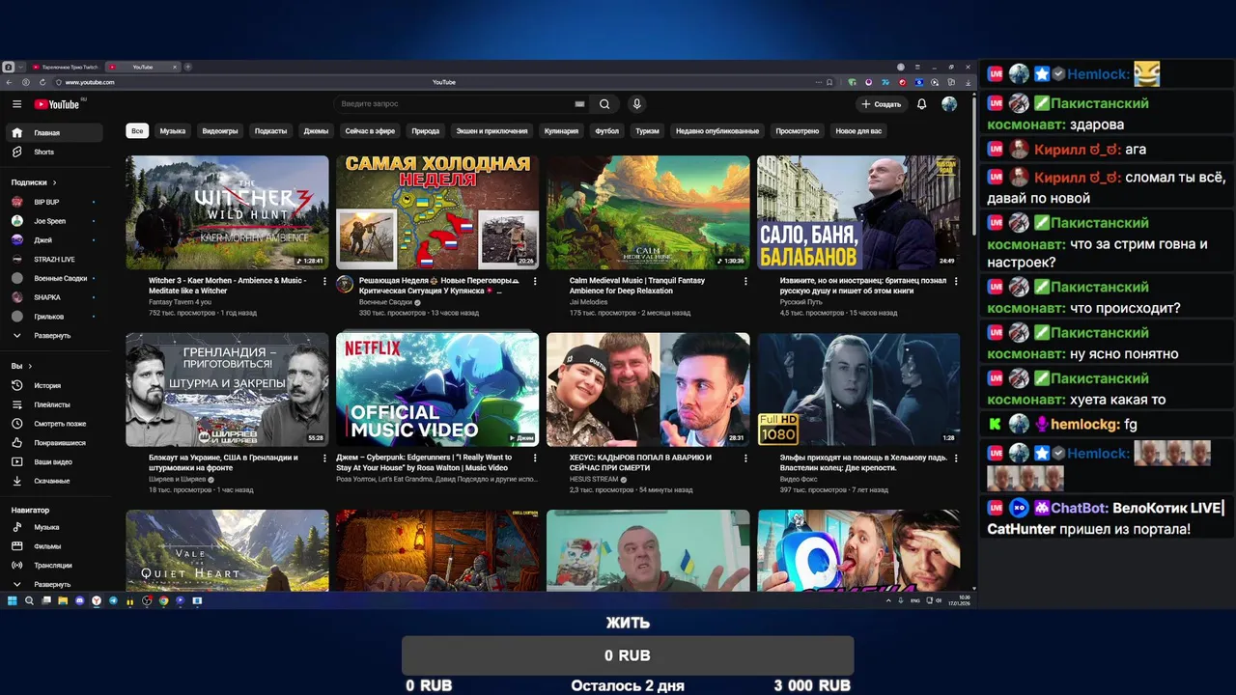The image size is (1236, 695).
Task: Open the notifications bell
Action: tap(921, 104)
